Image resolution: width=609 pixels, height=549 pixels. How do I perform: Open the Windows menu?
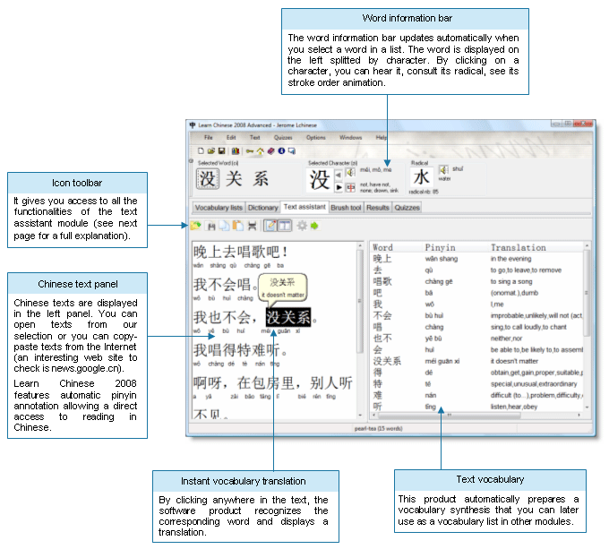[x=350, y=137]
